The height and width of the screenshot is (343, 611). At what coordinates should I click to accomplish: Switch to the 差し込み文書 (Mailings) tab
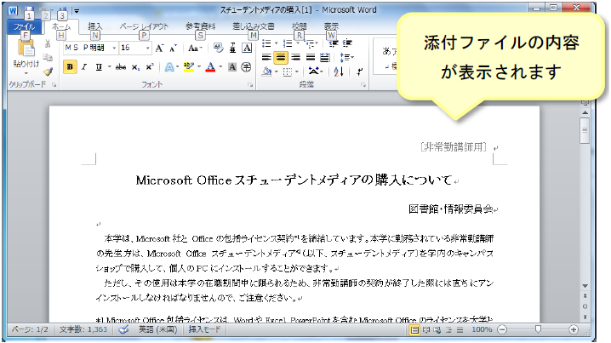pos(254,26)
